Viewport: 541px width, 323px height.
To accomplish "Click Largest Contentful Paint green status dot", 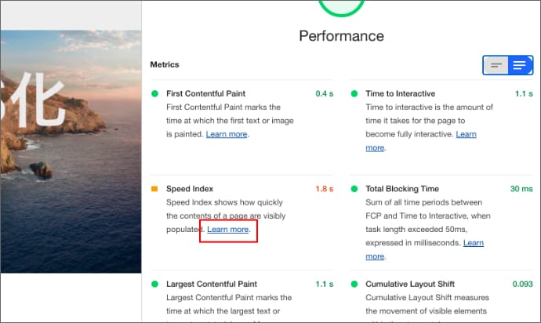I will point(154,284).
